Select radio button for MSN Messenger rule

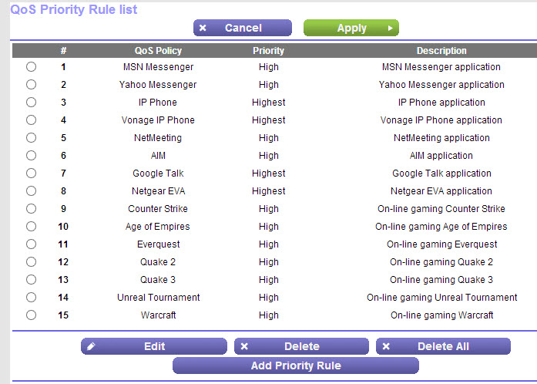click(31, 66)
